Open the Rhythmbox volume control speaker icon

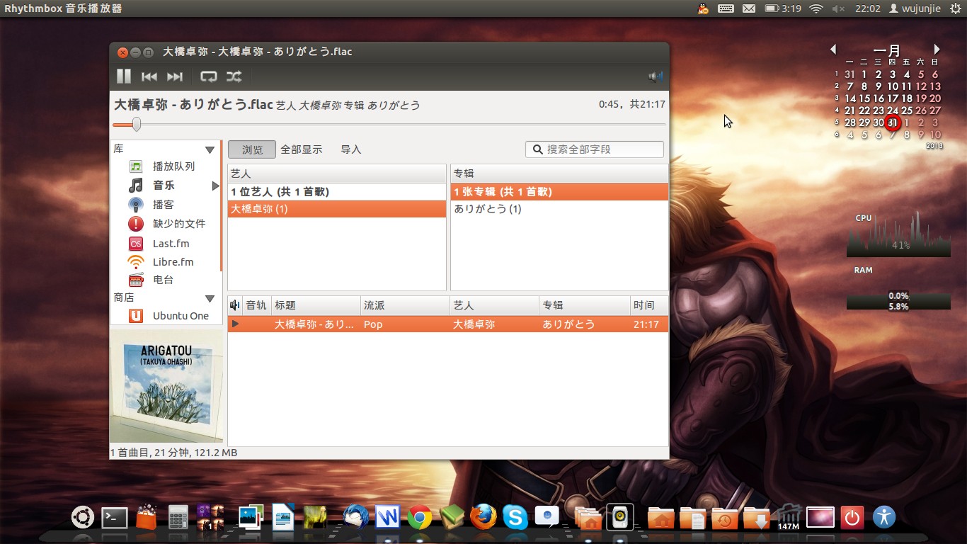(x=656, y=76)
